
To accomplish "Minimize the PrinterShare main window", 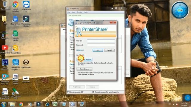I will pos(112,8).
